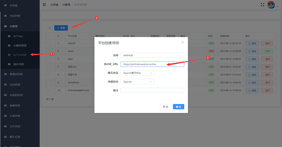Open the user avatar menu
This screenshot has height=147, width=282.
coord(271,5)
